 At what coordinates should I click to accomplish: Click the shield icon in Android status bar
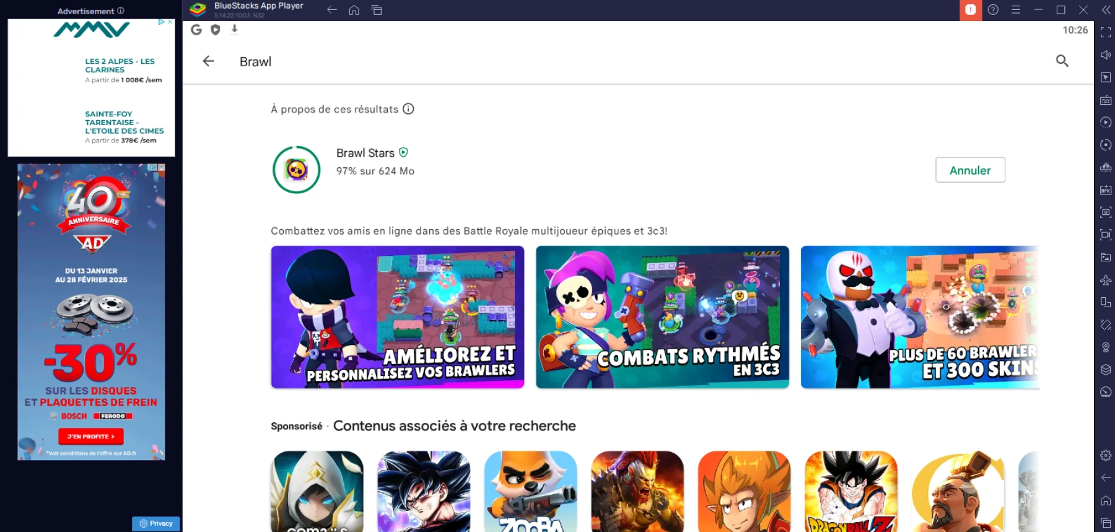point(216,30)
